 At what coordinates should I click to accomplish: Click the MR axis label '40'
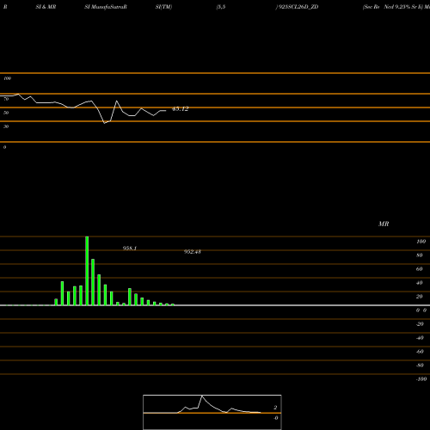click(420, 283)
